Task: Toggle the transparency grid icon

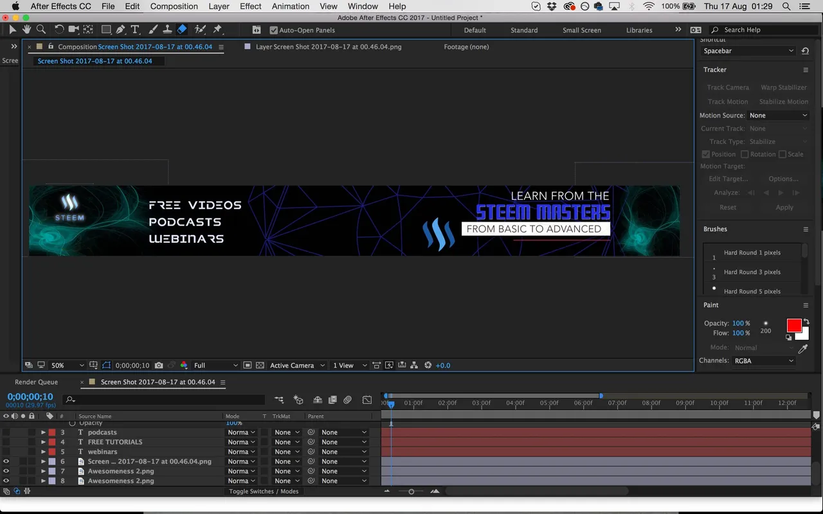Action: [260, 366]
